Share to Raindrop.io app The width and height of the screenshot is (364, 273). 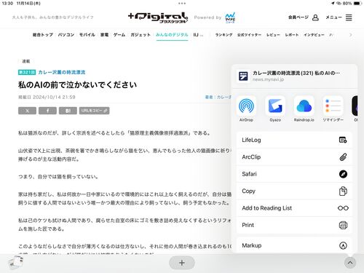(x=304, y=106)
